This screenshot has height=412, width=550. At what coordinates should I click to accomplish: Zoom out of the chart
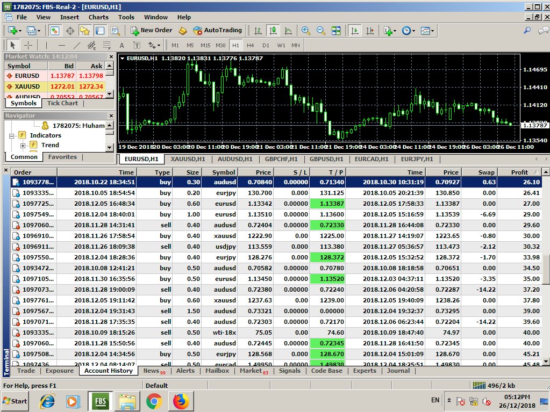pyautogui.click(x=320, y=31)
